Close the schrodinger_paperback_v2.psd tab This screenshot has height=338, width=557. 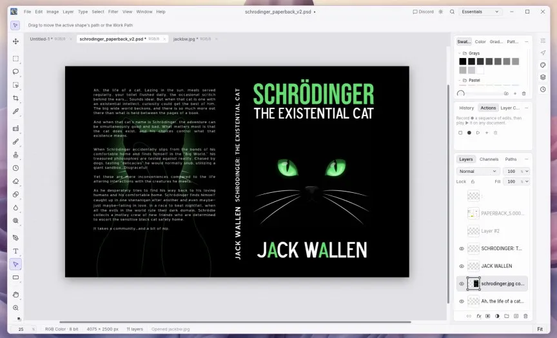tap(164, 39)
